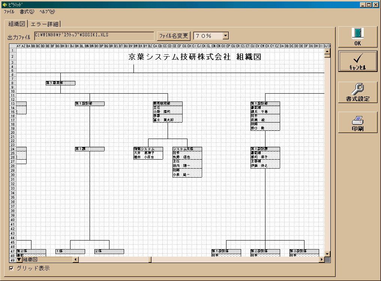This screenshot has width=381, height=281.
Task: Select the システム支援 box header
Action: pos(187,149)
